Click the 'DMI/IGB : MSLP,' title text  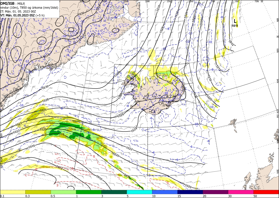click(13, 3)
